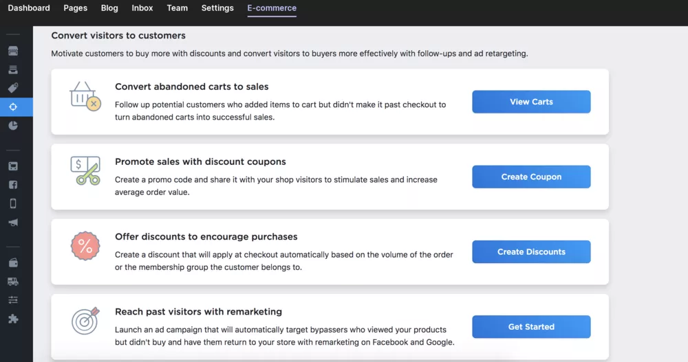Go to the Dashboard menu item
Screen dimensions: 688x362
[x=29, y=8]
